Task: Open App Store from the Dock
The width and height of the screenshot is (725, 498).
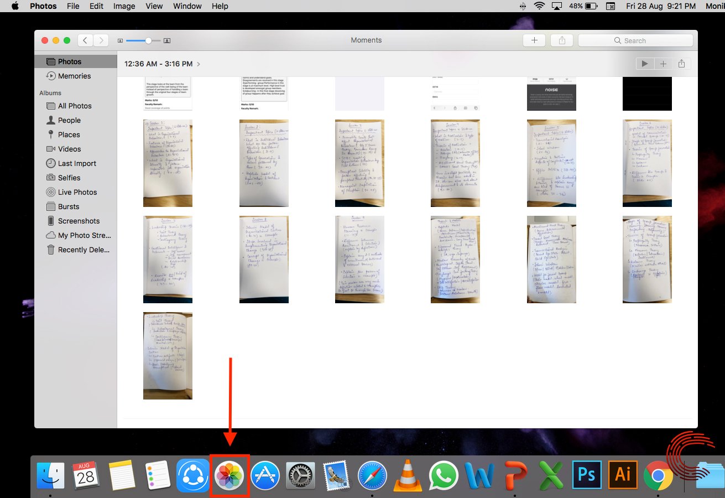Action: click(265, 476)
